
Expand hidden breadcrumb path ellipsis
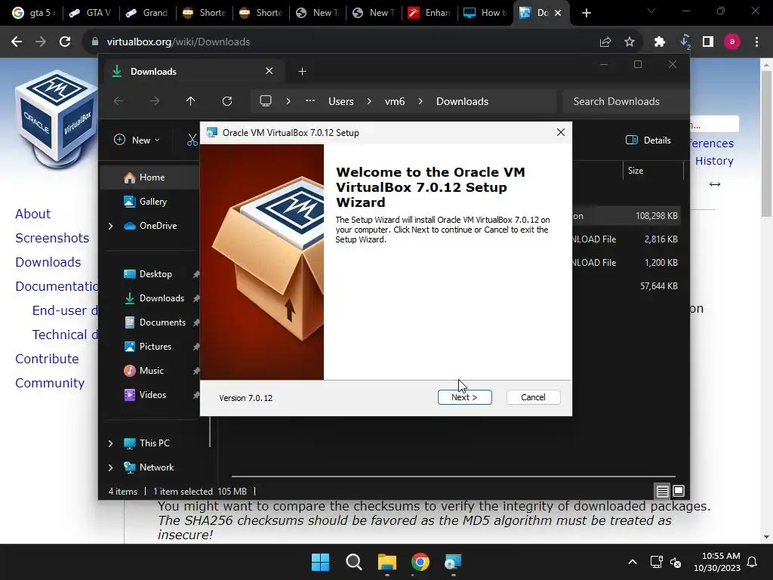[310, 100]
